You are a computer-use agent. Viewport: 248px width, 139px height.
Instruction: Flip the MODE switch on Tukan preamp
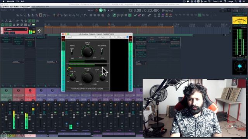point(72,52)
